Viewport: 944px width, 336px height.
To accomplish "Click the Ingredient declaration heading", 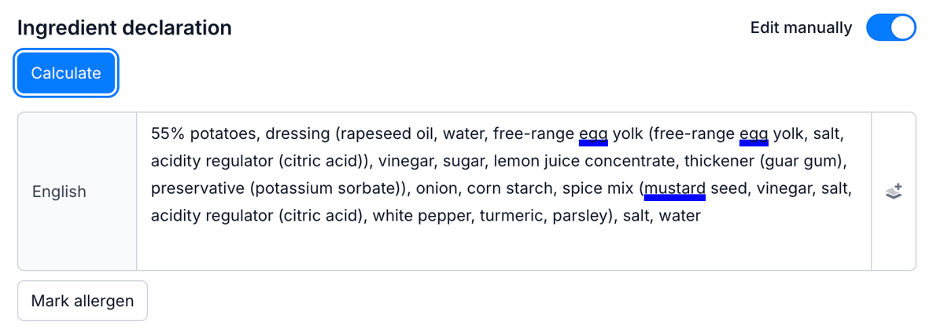I will [x=124, y=28].
